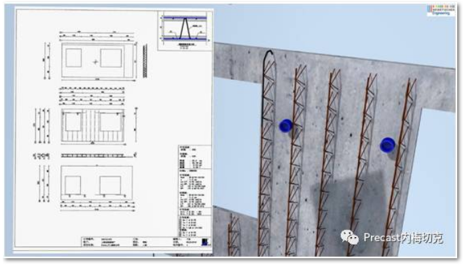Select the middle reinforcement view with vertical bars

(x=92, y=126)
